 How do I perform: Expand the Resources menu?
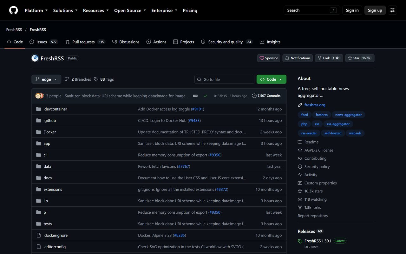(96, 10)
